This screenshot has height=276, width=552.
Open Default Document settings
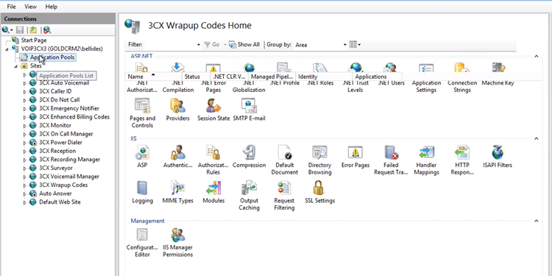284,160
